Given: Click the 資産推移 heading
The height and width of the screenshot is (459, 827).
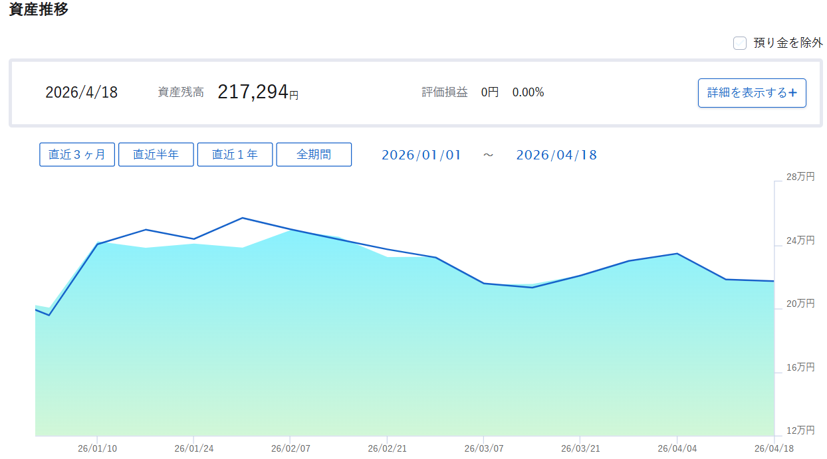Looking at the screenshot, I should pyautogui.click(x=39, y=10).
